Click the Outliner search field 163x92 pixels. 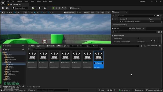(x=137, y=16)
